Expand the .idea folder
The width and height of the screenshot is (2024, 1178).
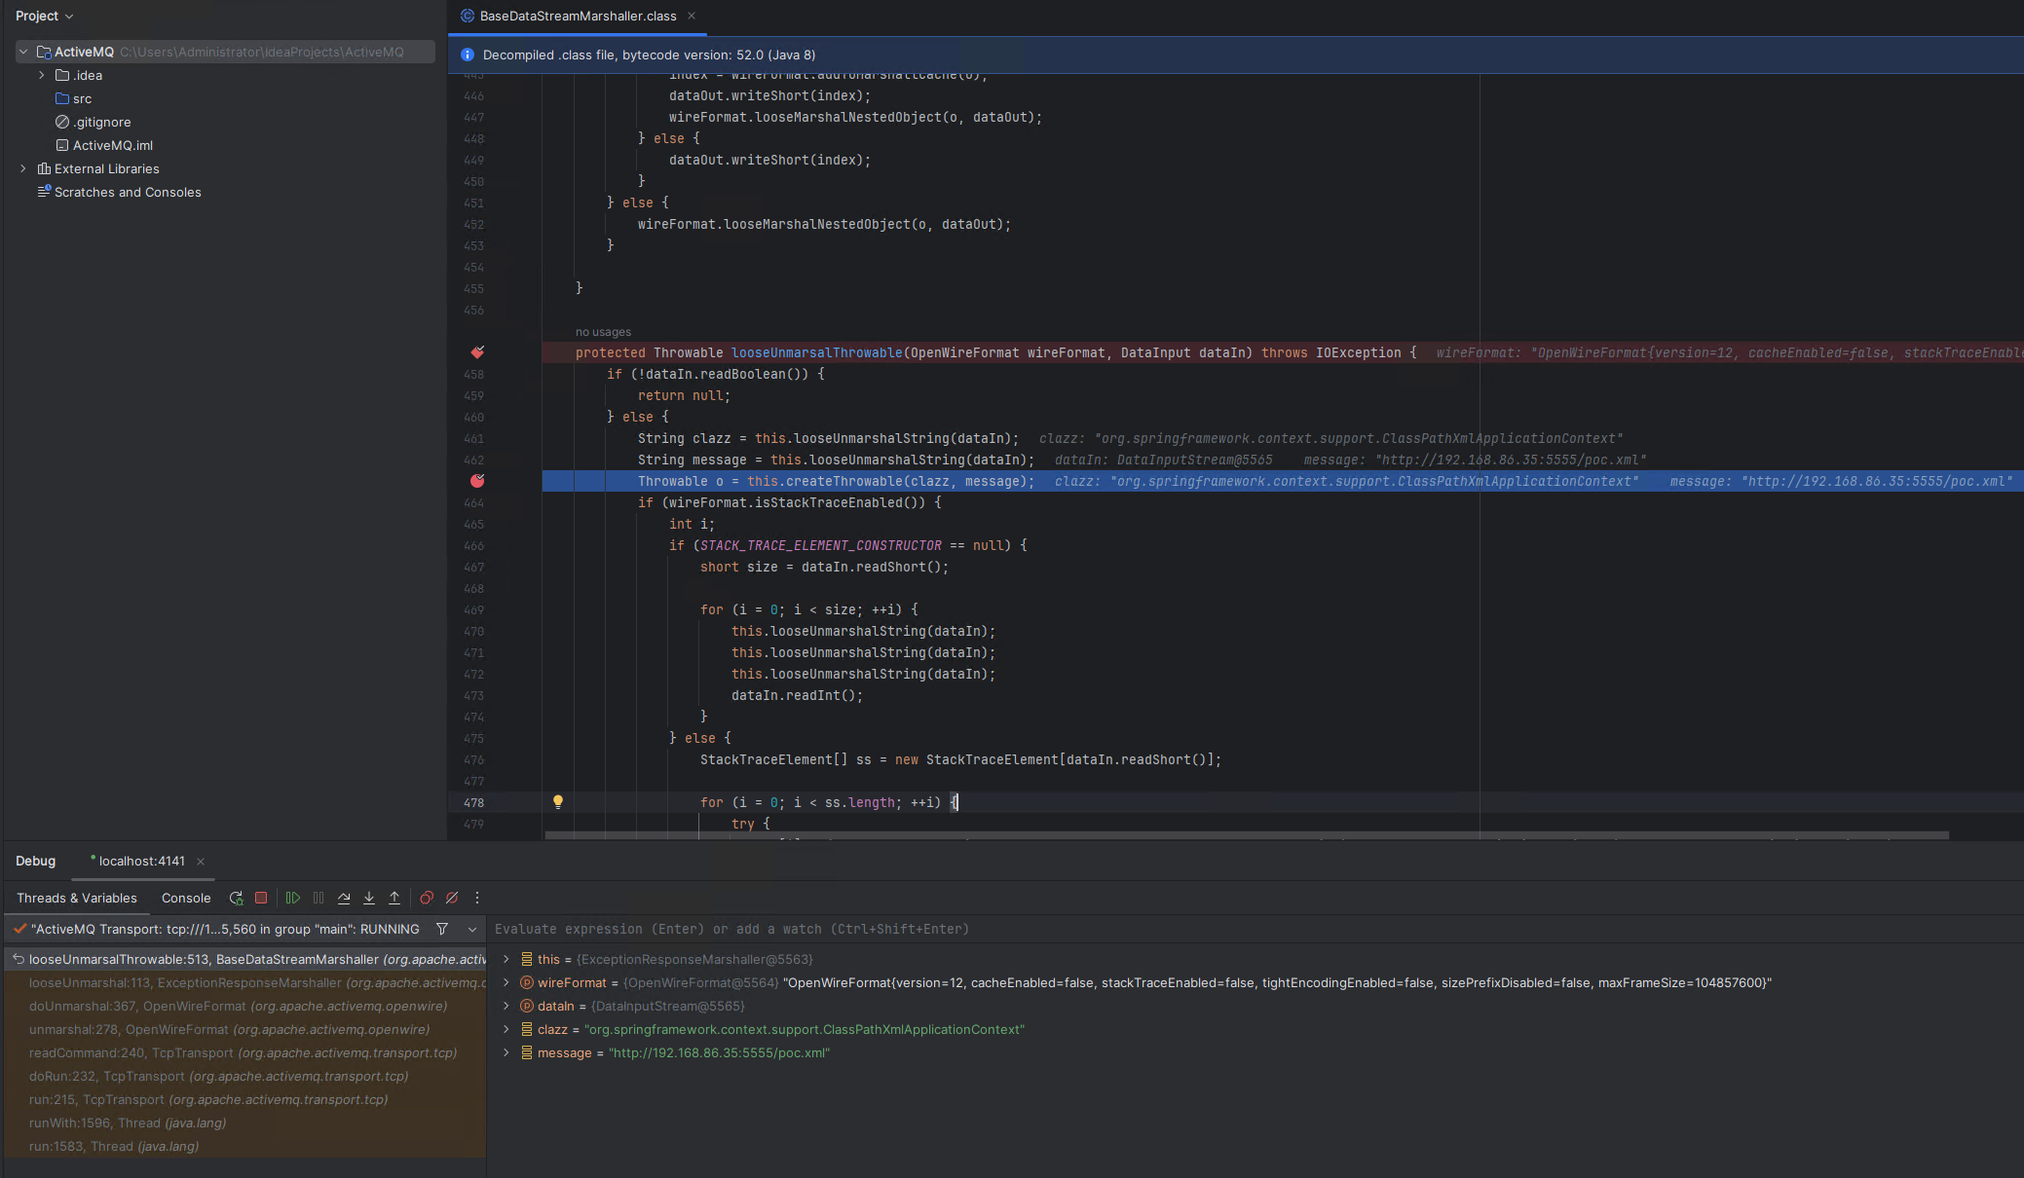[41, 75]
